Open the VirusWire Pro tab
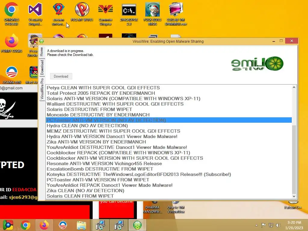This screenshot has height=231, width=308. 42,89
